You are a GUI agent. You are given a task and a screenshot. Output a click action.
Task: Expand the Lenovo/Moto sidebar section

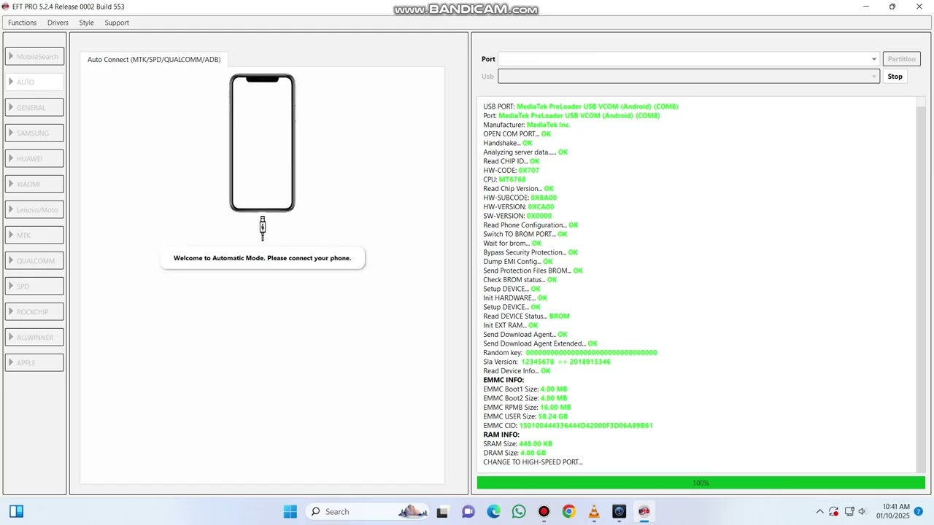[x=34, y=209]
